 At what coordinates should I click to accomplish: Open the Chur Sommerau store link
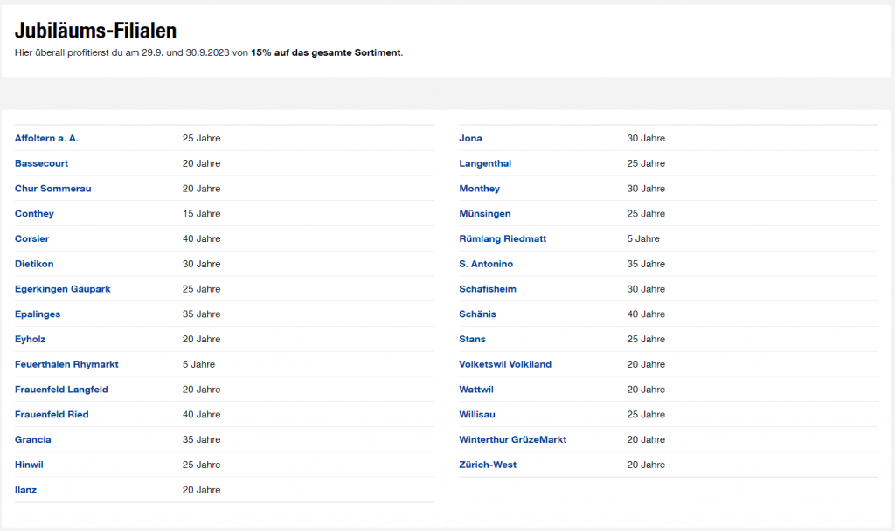point(52,189)
